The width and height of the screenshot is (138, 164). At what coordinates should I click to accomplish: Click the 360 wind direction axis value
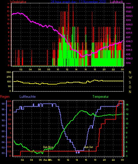9,72
